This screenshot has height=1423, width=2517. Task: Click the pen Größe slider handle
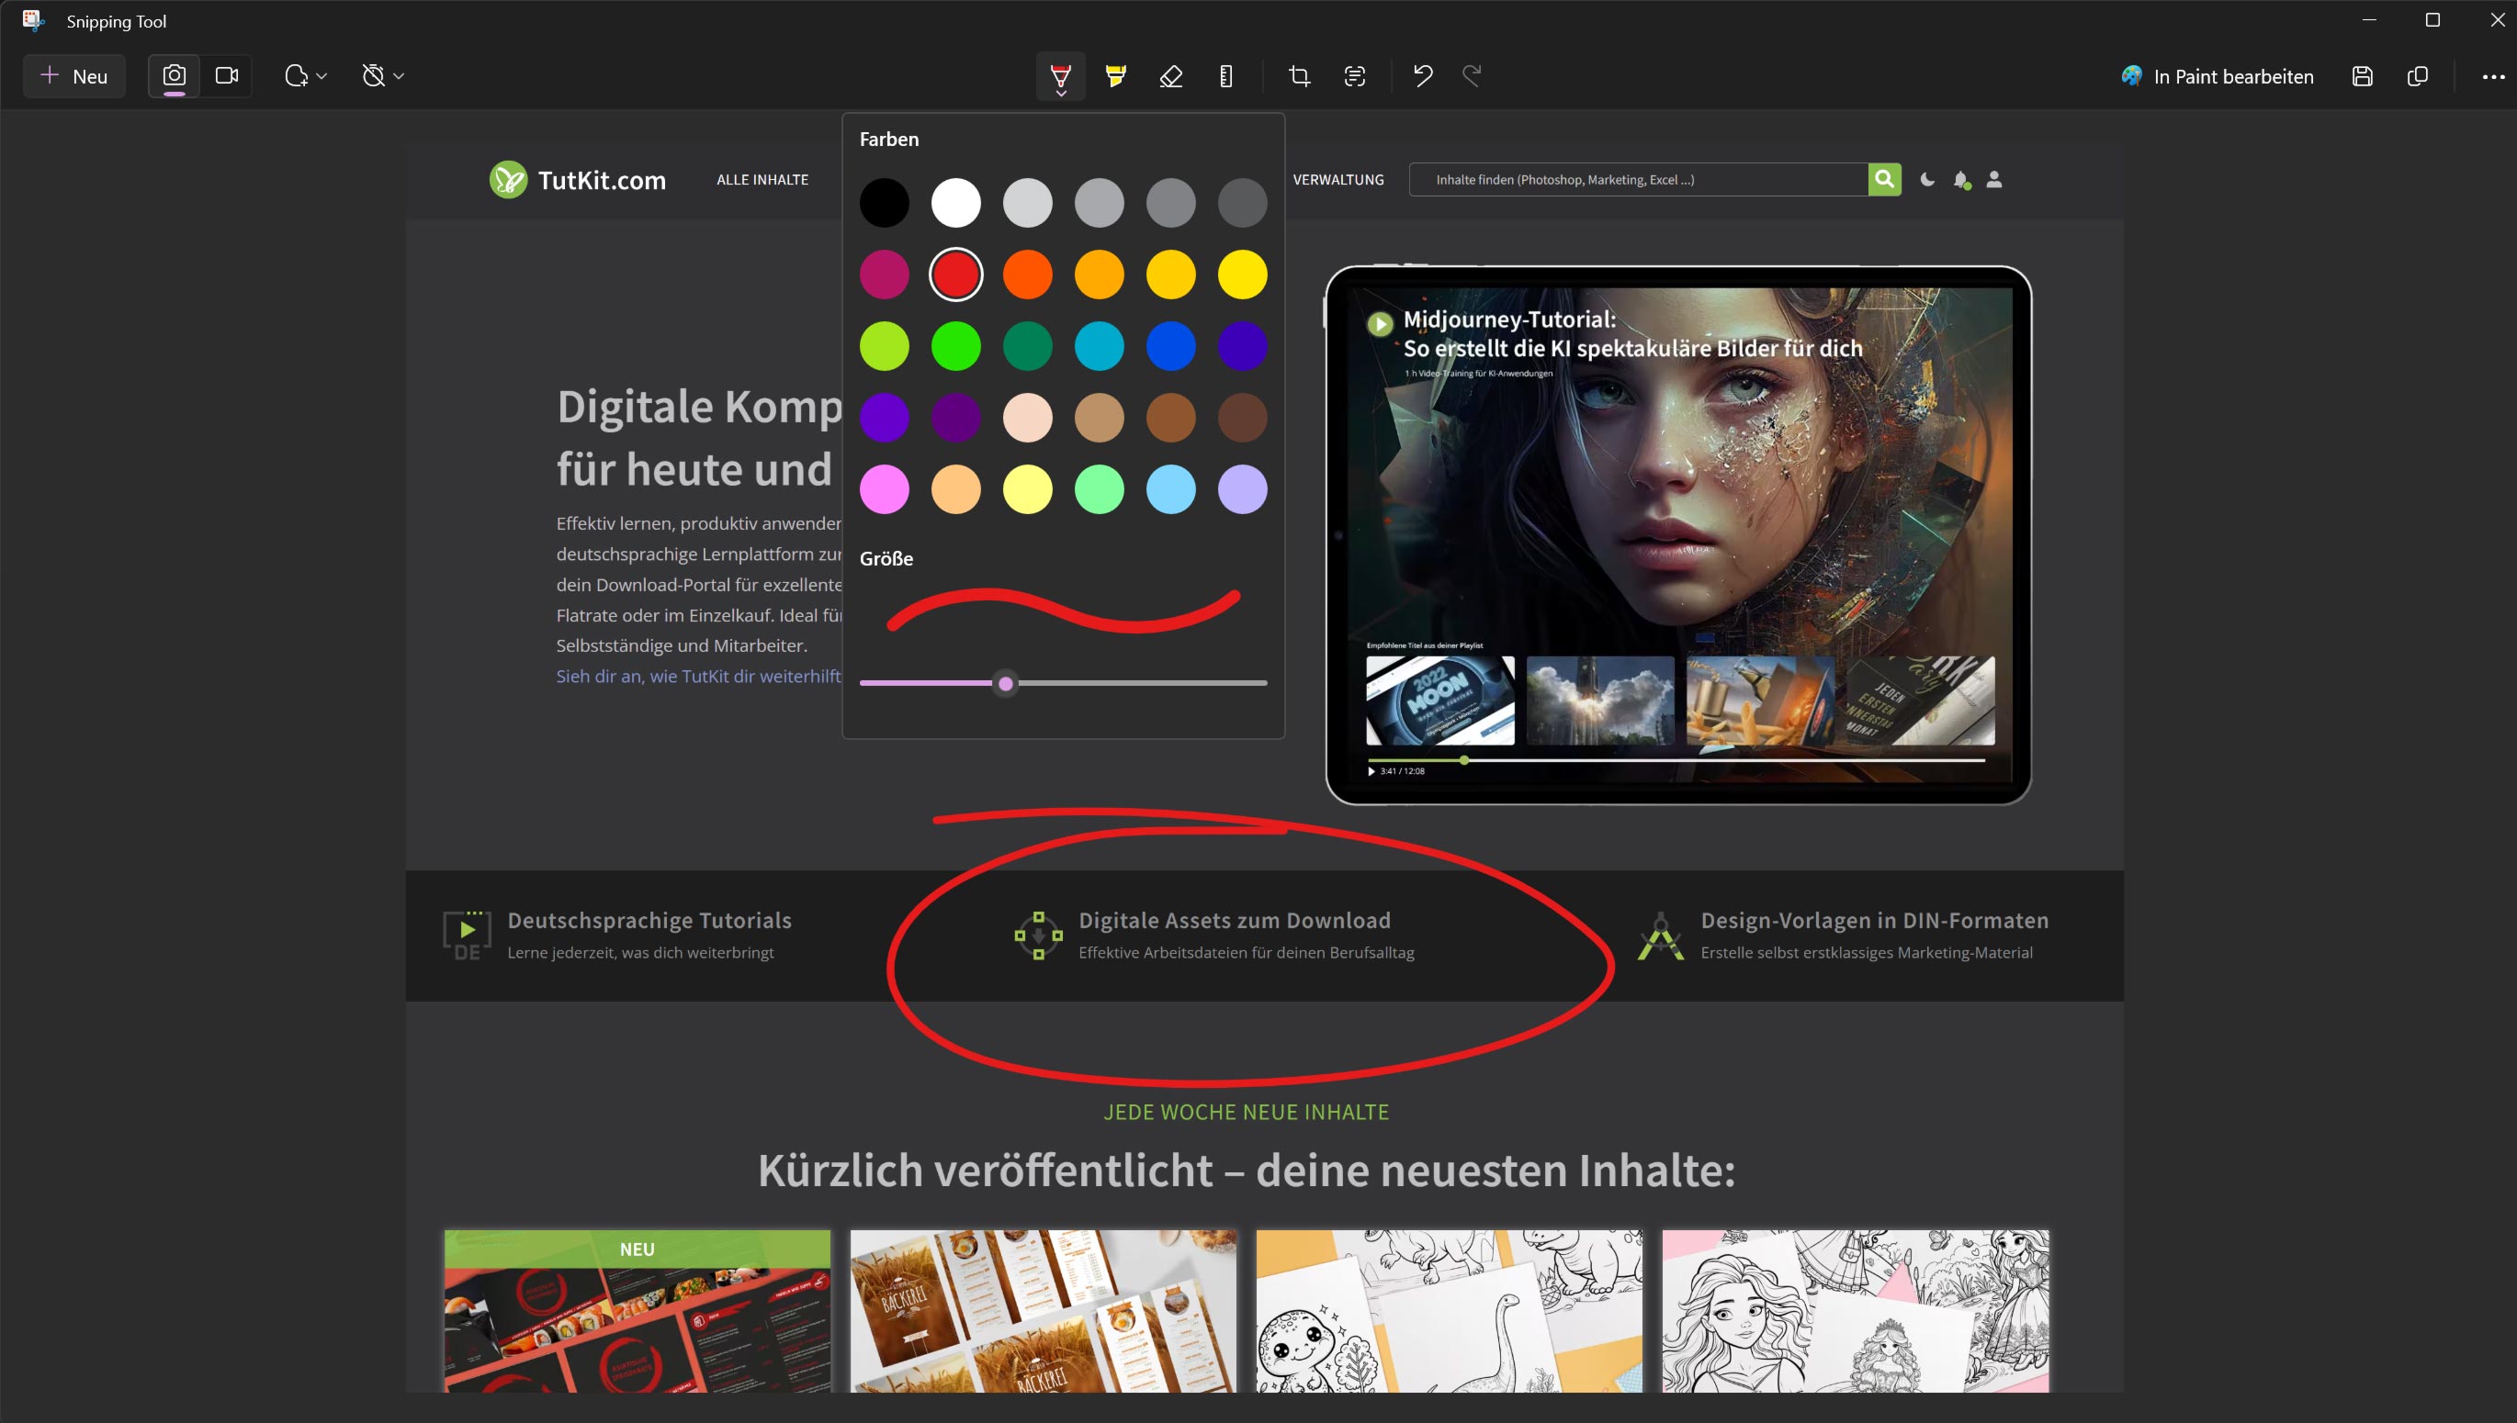1005,683
